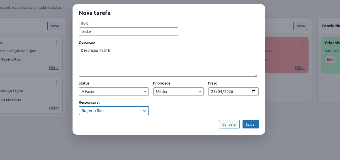Grab the Descrição textarea resize handle
Viewport: 340px width, 160px height.
pyautogui.click(x=256, y=75)
